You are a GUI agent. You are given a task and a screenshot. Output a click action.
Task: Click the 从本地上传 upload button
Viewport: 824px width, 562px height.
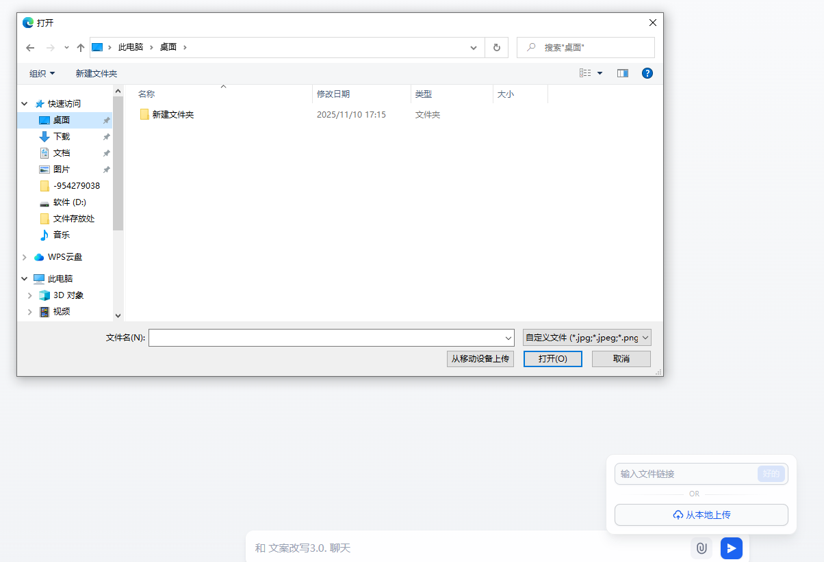point(701,515)
